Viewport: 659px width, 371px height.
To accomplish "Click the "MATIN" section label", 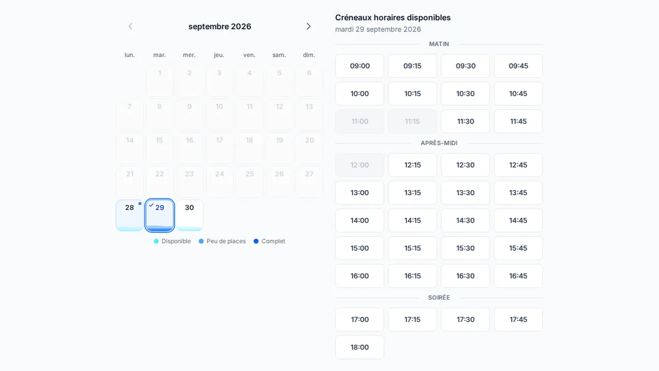I will [439, 44].
